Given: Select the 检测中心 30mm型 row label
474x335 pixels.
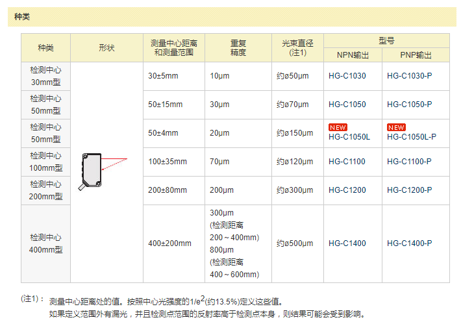Looking at the screenshot, I should [45, 76].
